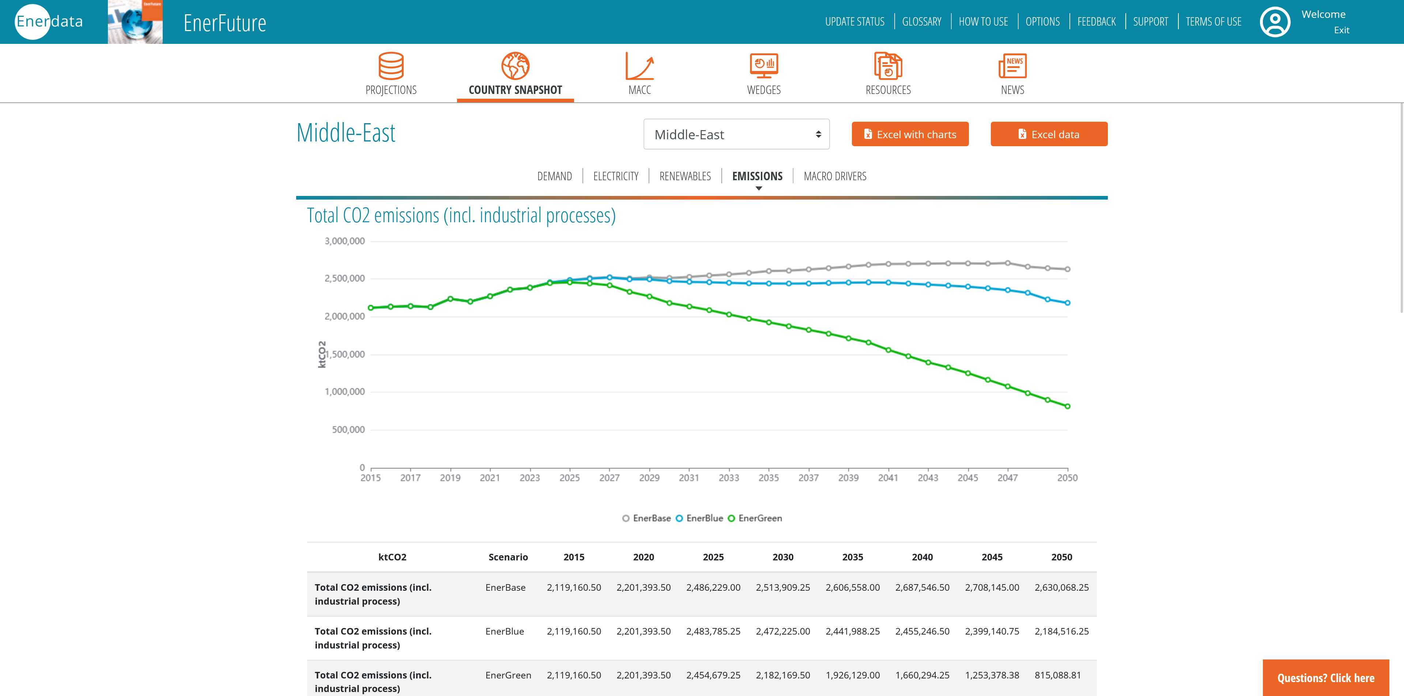Switch to the Electricity tab
Image resolution: width=1404 pixels, height=696 pixels.
[615, 176]
